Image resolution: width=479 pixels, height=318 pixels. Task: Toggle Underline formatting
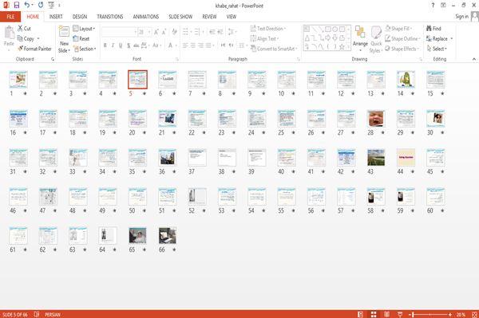(121, 45)
